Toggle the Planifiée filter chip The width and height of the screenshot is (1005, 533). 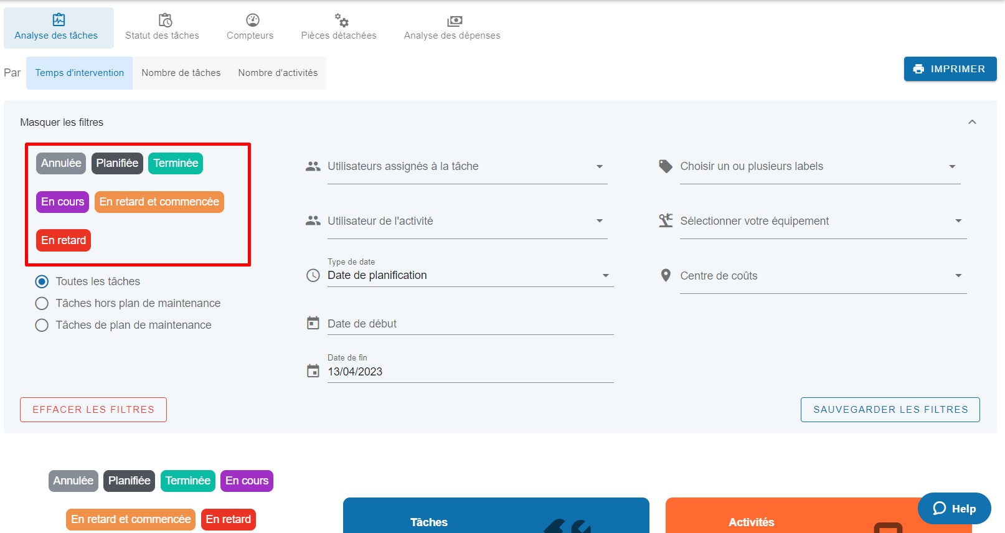point(117,163)
